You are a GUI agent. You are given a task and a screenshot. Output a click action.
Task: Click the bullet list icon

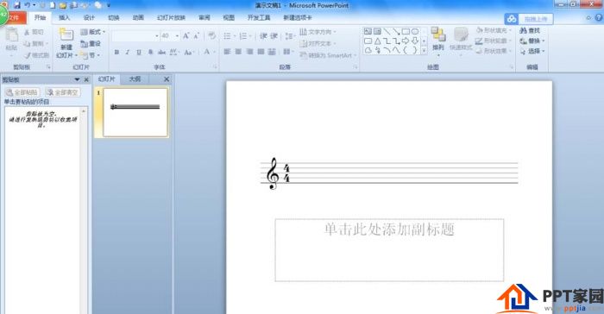227,36
